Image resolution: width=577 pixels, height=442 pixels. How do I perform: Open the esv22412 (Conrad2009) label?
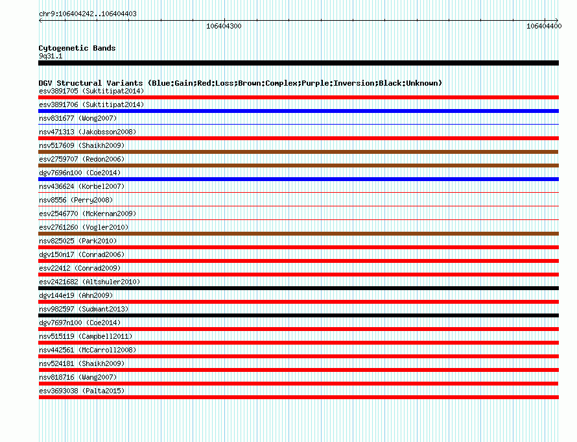click(x=80, y=268)
